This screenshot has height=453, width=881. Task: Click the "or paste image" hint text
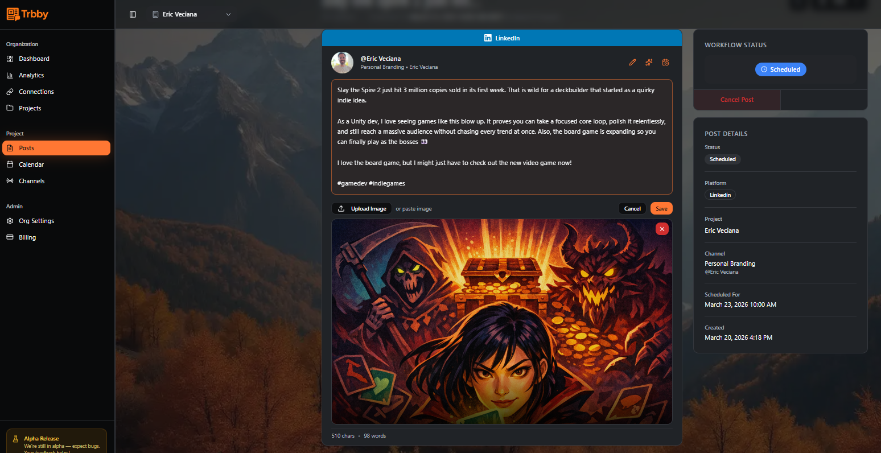click(414, 209)
